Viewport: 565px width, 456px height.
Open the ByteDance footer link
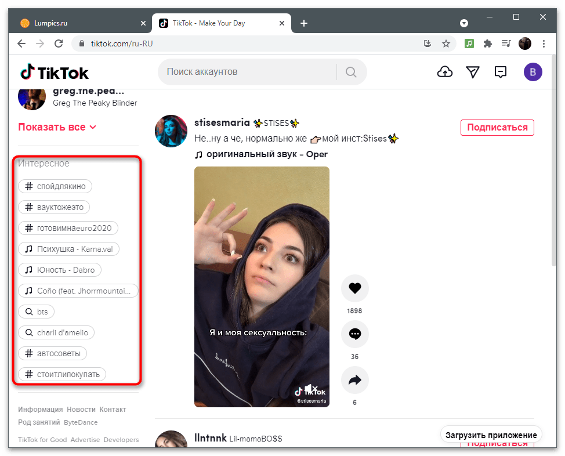[81, 422]
